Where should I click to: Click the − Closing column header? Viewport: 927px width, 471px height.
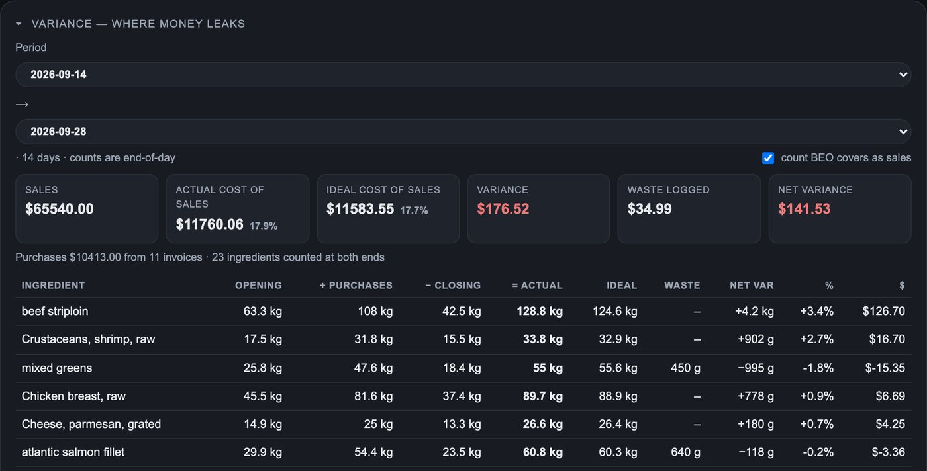(x=453, y=286)
